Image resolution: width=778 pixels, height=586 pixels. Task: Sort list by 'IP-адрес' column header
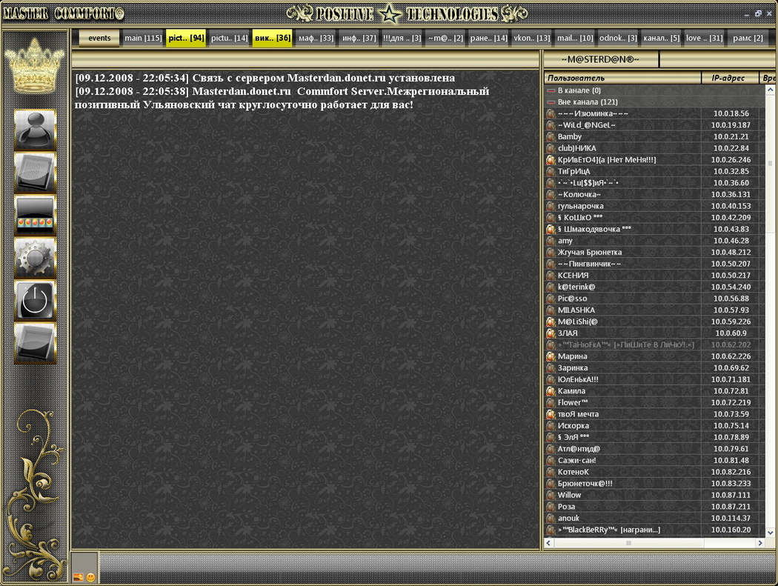click(x=731, y=78)
